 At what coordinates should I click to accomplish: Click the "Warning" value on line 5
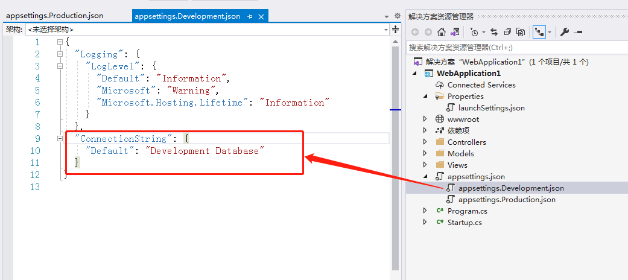coord(191,91)
